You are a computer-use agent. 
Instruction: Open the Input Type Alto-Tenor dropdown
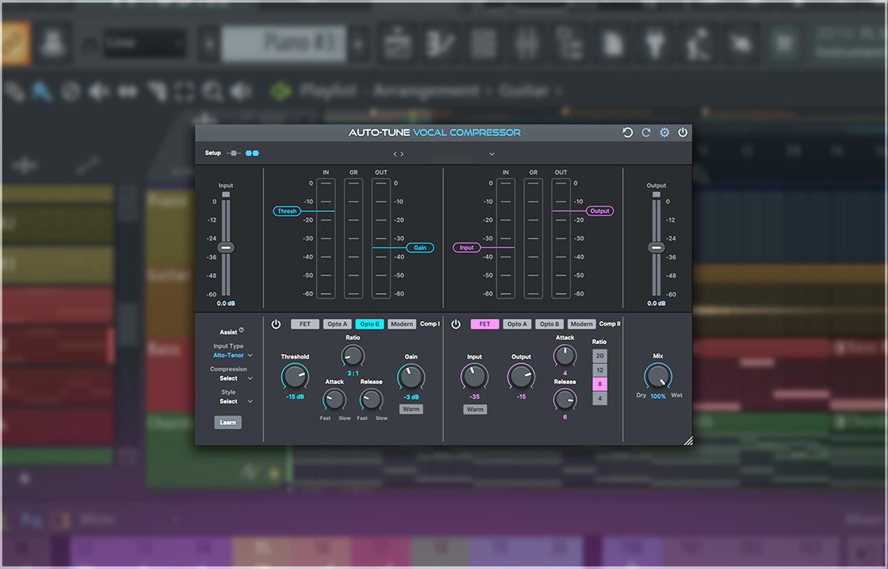pyautogui.click(x=233, y=355)
